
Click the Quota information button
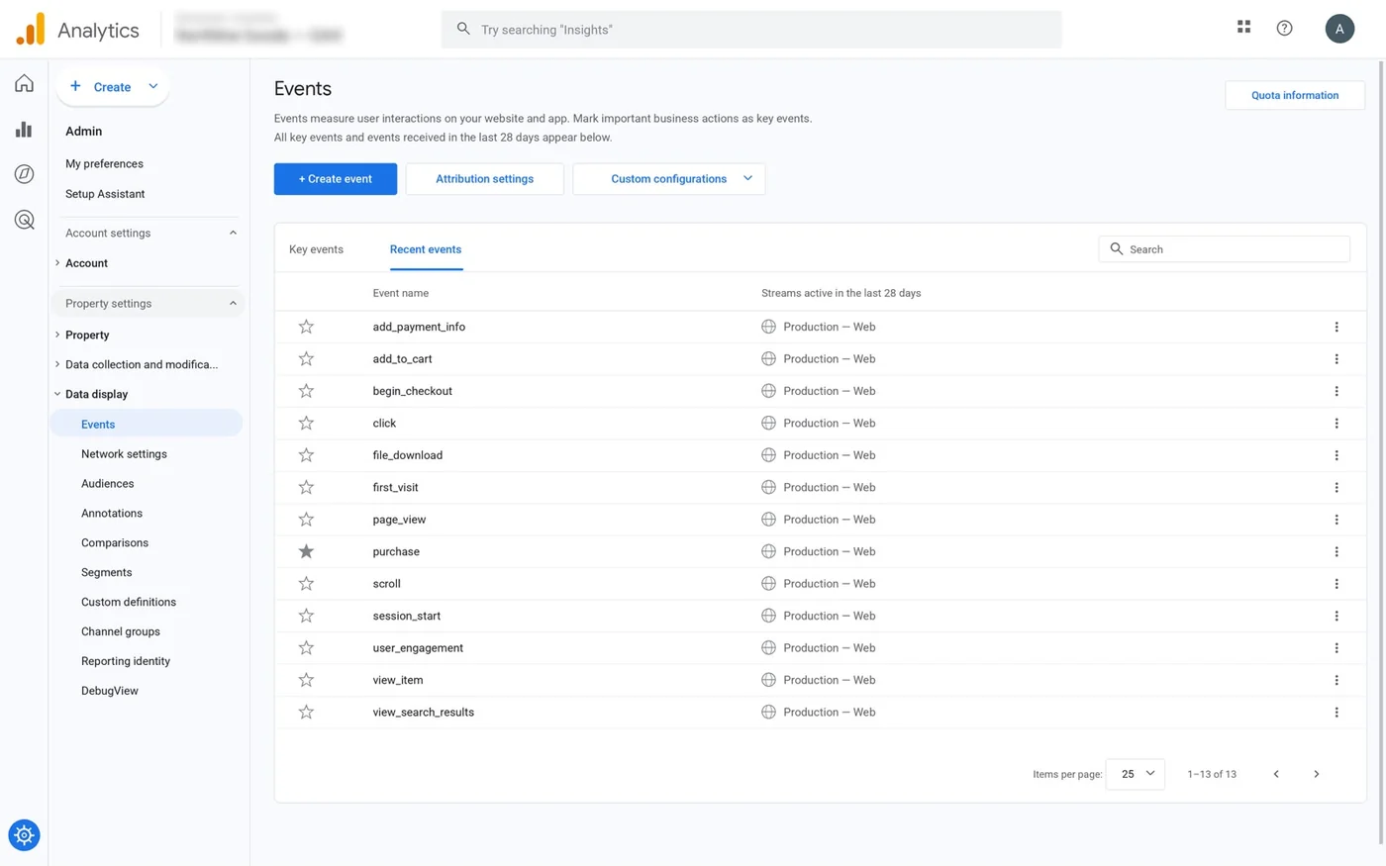click(1295, 95)
